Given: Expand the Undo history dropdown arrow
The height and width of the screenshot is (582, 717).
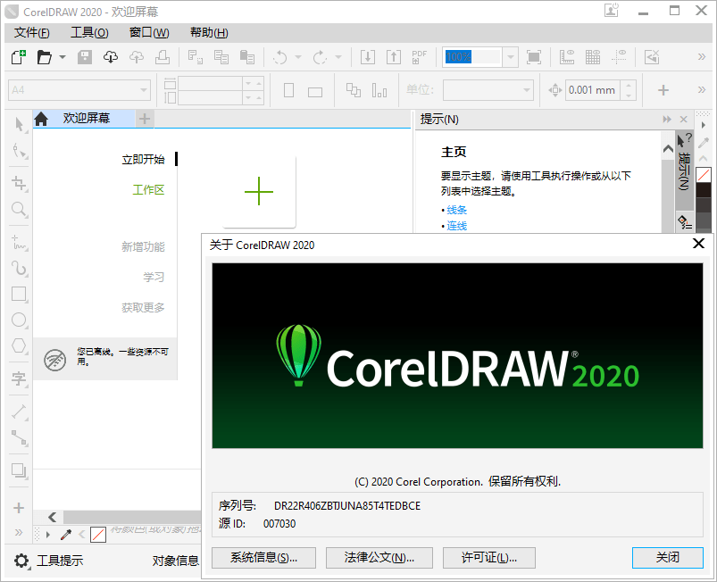Looking at the screenshot, I should 298,57.
